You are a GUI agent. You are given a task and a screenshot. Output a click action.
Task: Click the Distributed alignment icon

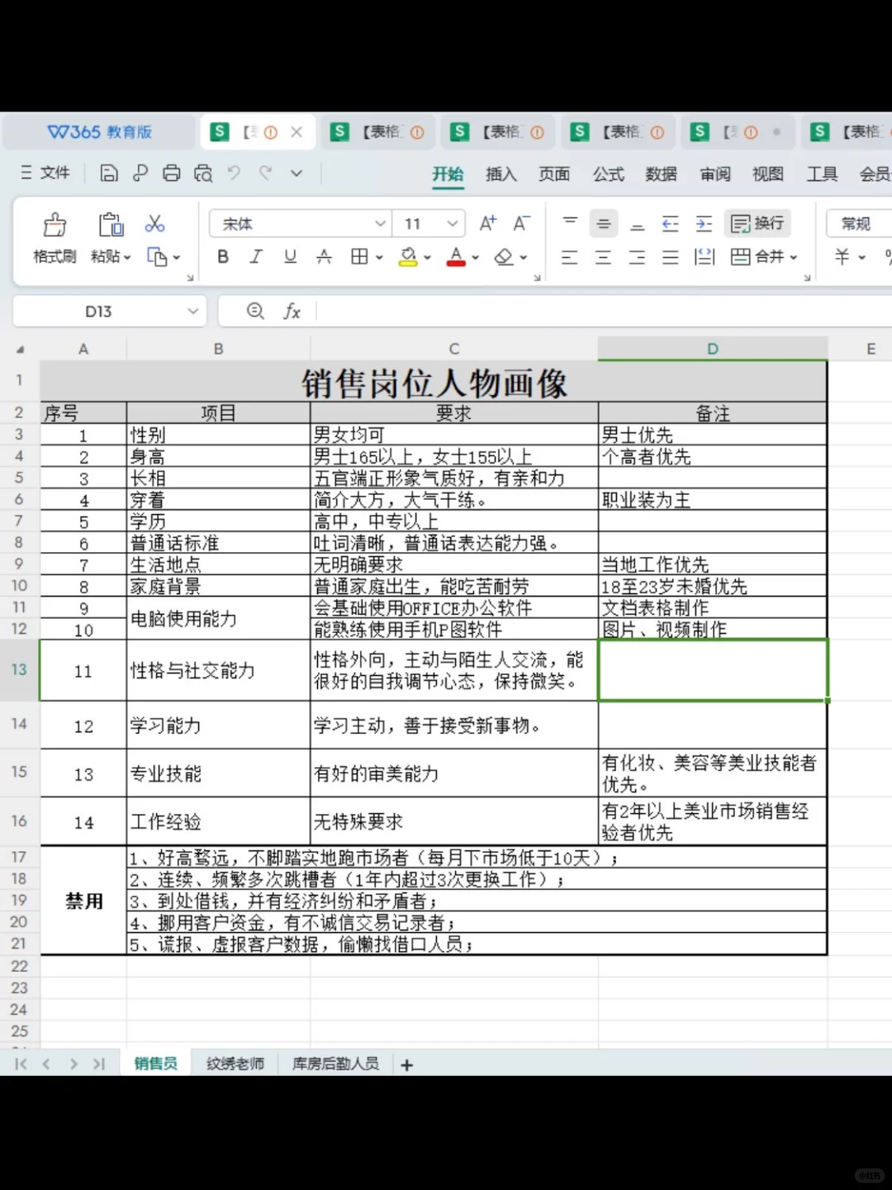[705, 257]
